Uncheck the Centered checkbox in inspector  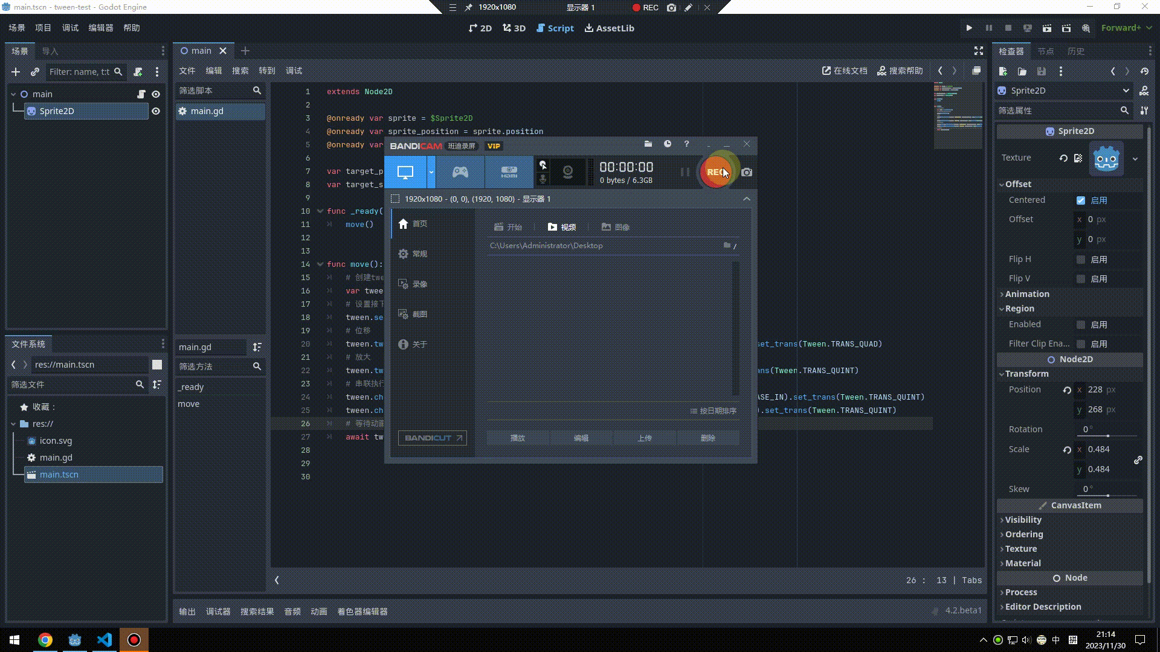click(1081, 200)
